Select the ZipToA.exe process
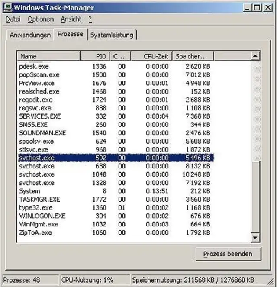This screenshot has width=277, height=287. click(x=116, y=232)
